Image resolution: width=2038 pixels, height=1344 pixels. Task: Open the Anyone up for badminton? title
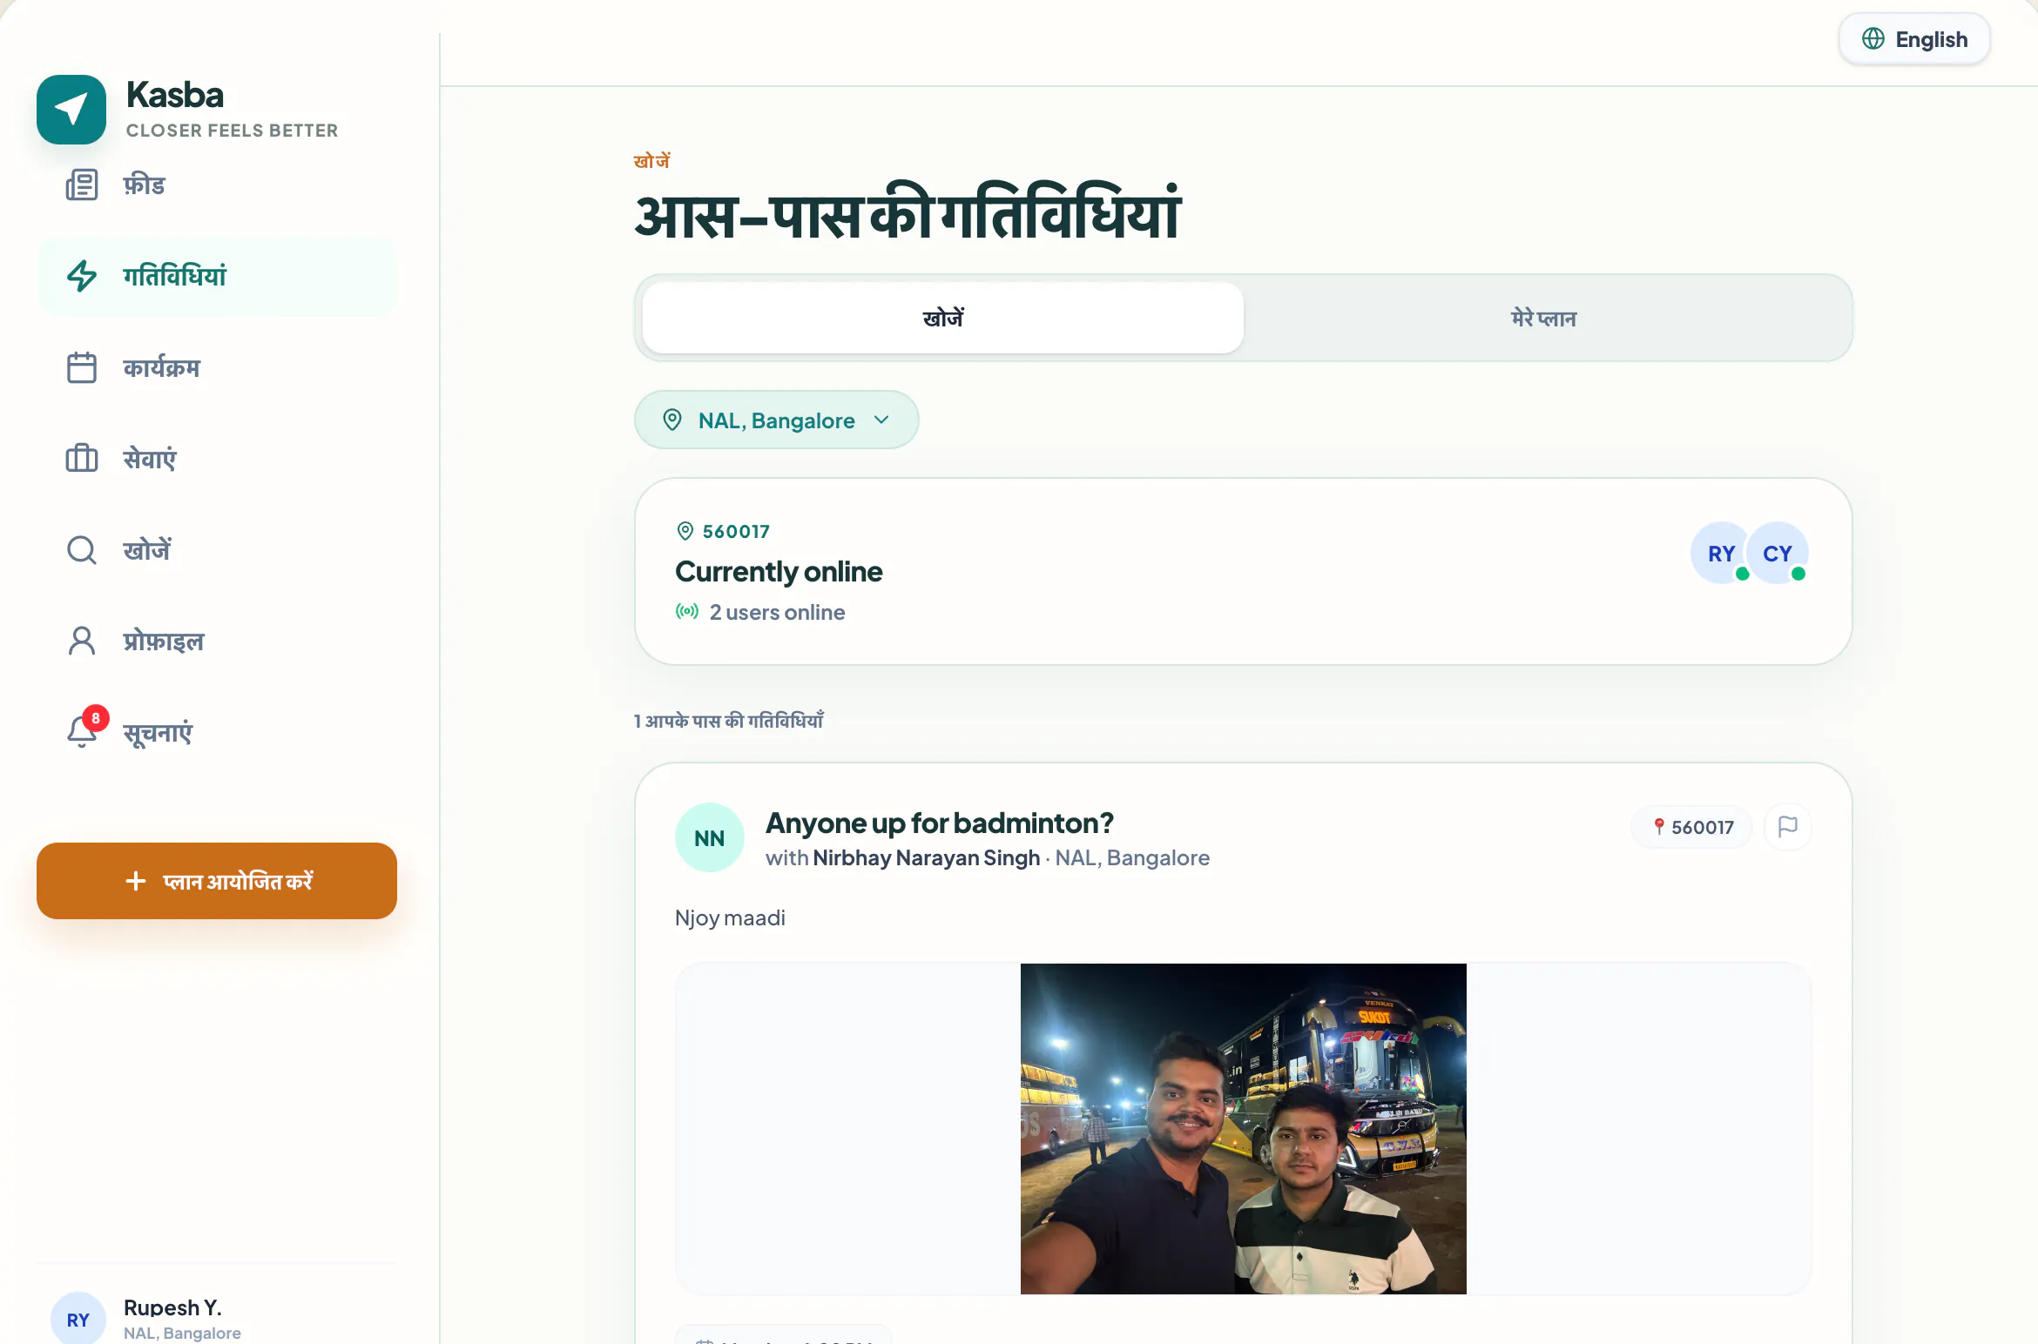coord(940,823)
